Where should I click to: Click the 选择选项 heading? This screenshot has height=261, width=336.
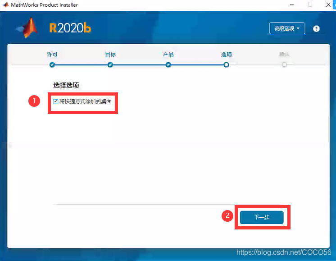pyautogui.click(x=66, y=85)
